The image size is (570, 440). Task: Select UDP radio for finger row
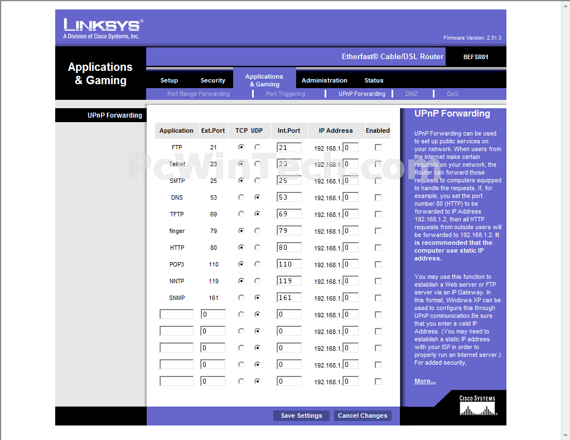257,231
